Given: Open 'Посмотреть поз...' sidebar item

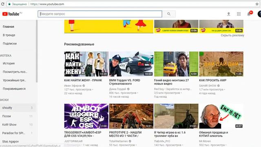Looking at the screenshot, I should 15,72.
